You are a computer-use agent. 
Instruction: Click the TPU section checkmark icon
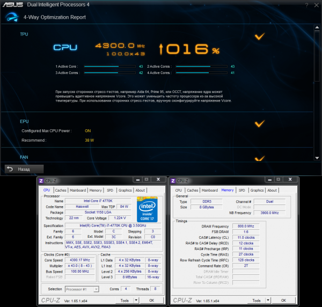[260, 36]
